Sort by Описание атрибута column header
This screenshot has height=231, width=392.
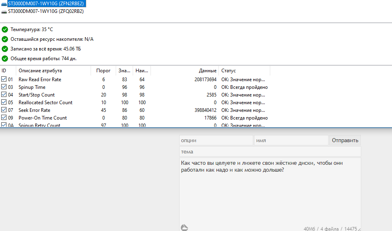pyautogui.click(x=53, y=71)
